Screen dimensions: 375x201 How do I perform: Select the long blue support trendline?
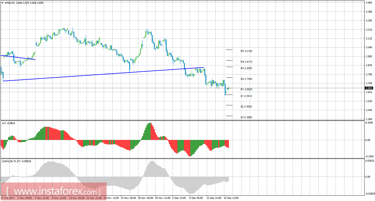click(x=103, y=74)
